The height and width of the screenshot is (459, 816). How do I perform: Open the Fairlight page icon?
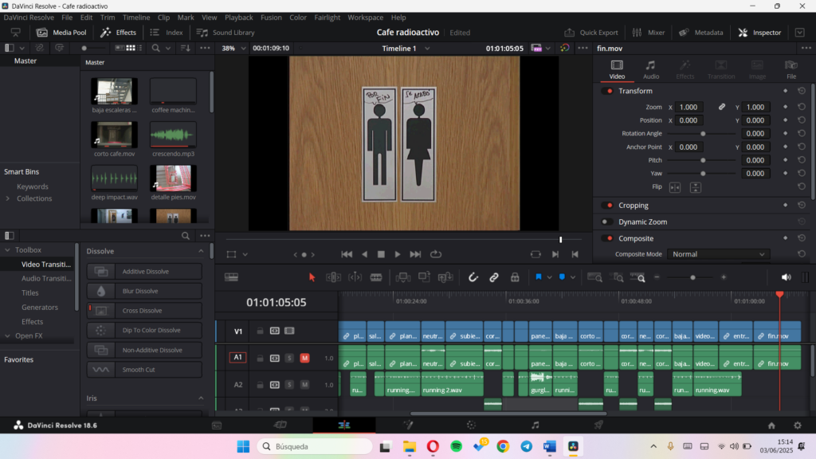pos(535,426)
